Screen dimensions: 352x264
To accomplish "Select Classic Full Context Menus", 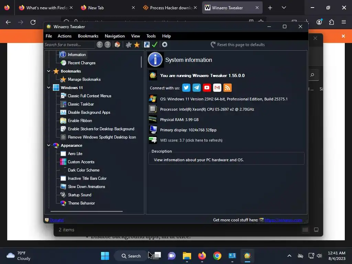I will coord(89,96).
